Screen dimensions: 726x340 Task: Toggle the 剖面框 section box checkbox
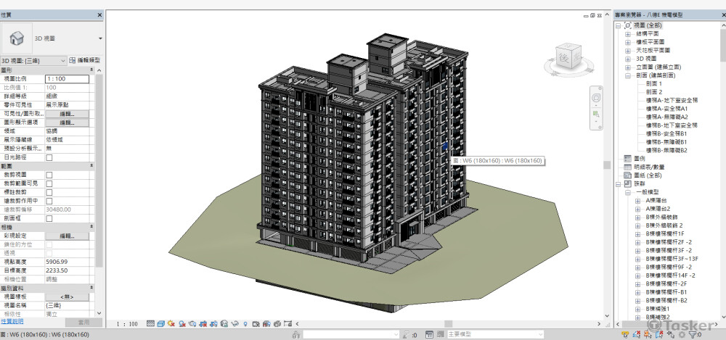click(49, 217)
